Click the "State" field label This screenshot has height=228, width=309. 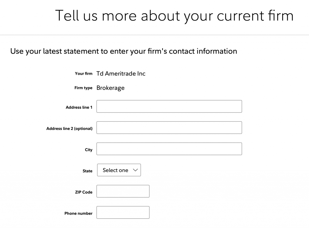click(x=88, y=171)
